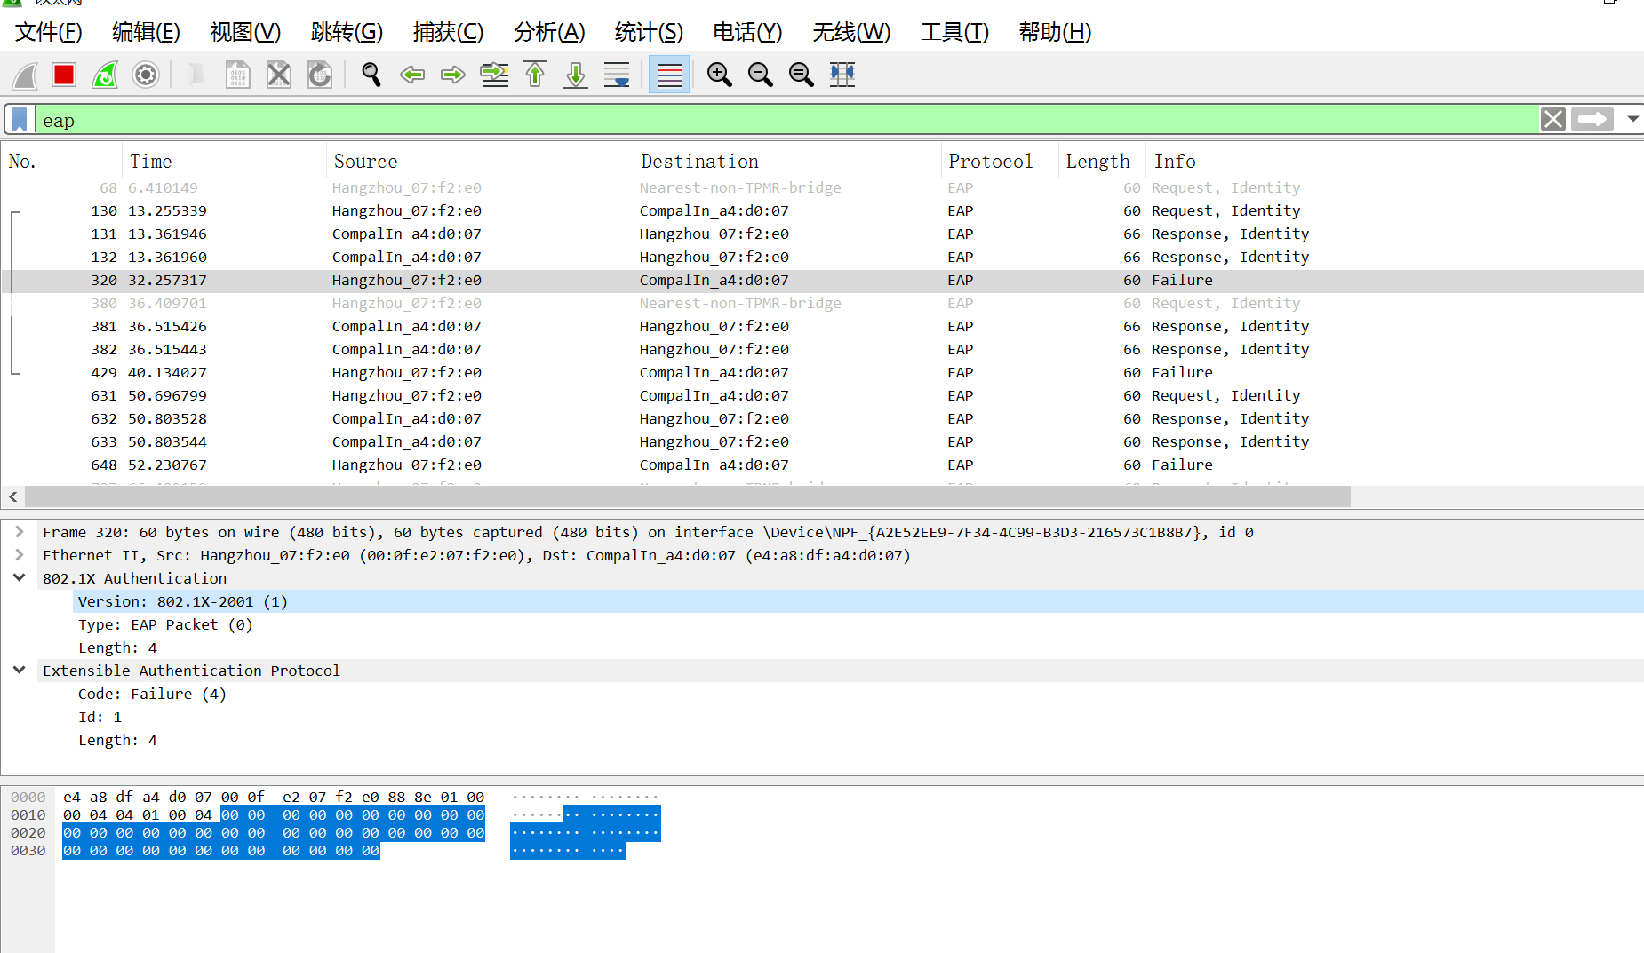
Task: Reload the capture file
Action: click(320, 75)
